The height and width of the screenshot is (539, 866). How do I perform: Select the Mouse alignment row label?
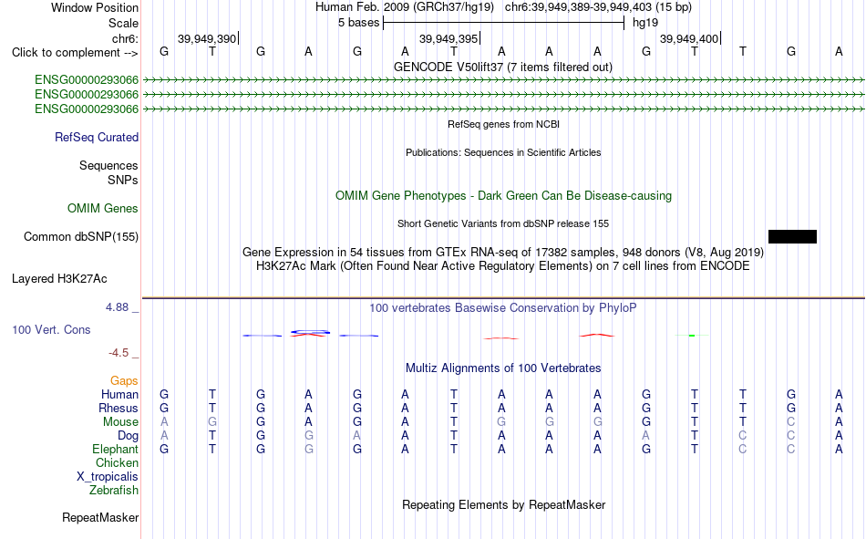[x=120, y=421]
